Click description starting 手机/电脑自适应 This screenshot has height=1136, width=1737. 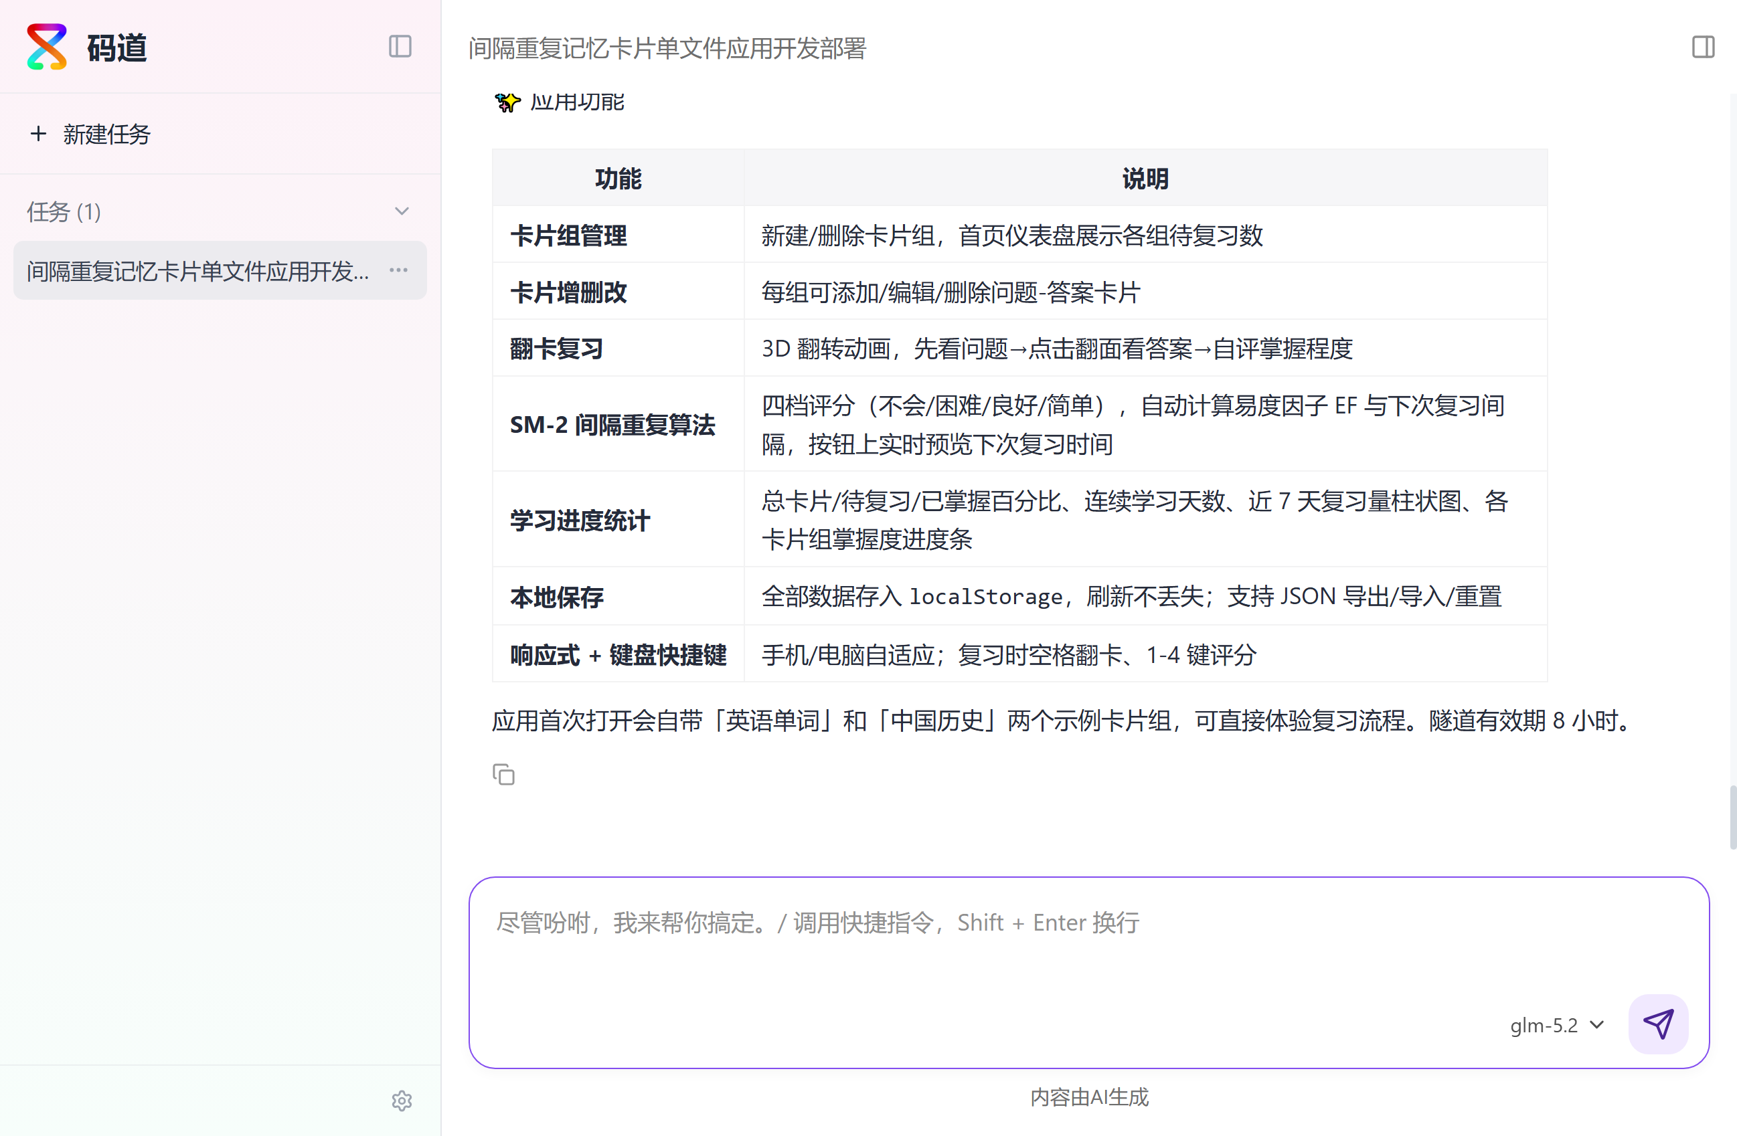[1009, 654]
